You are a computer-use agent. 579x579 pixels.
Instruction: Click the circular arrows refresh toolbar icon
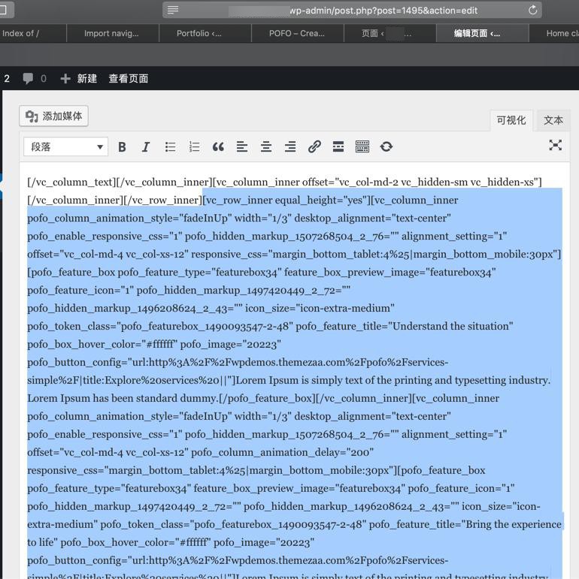point(387,147)
